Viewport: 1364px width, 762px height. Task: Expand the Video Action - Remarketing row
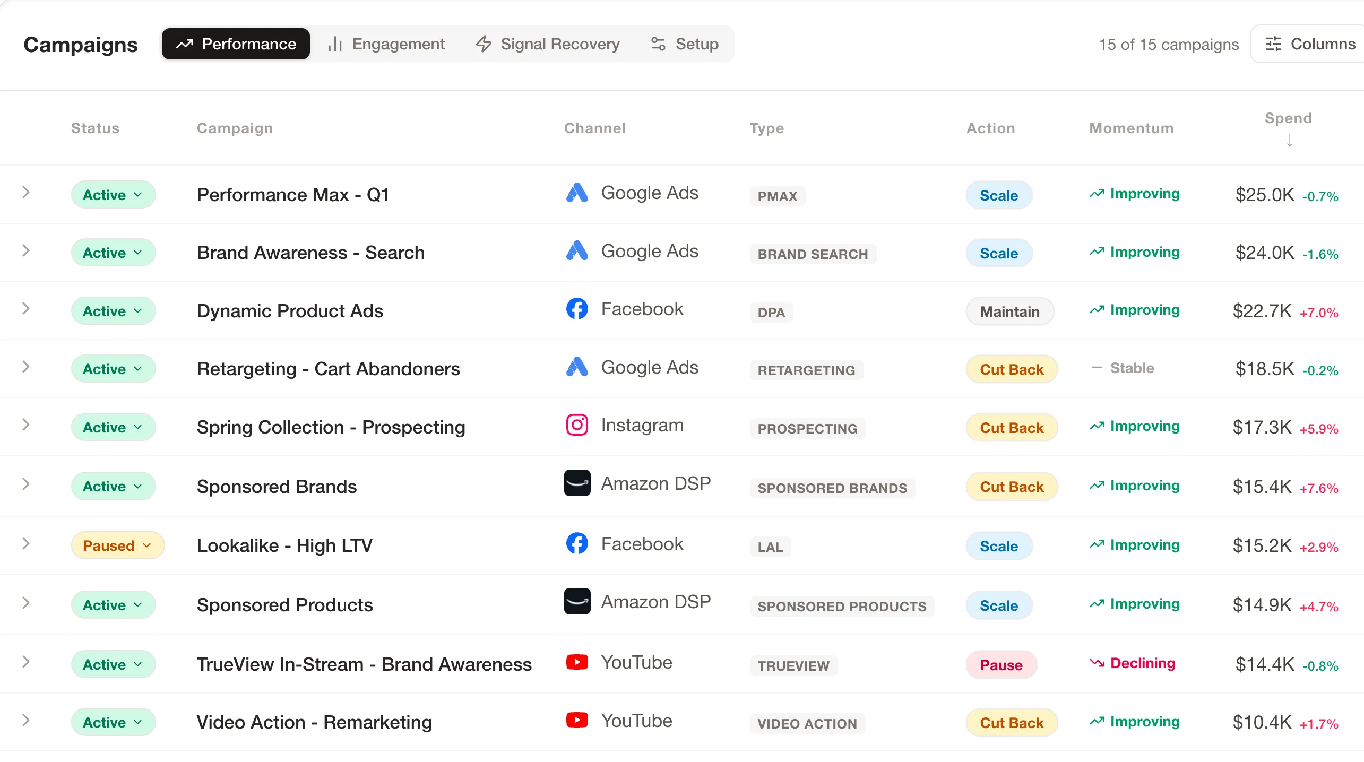[x=25, y=721]
